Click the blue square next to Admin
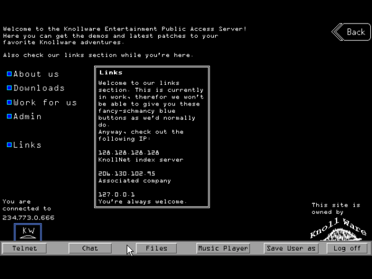 click(9, 116)
